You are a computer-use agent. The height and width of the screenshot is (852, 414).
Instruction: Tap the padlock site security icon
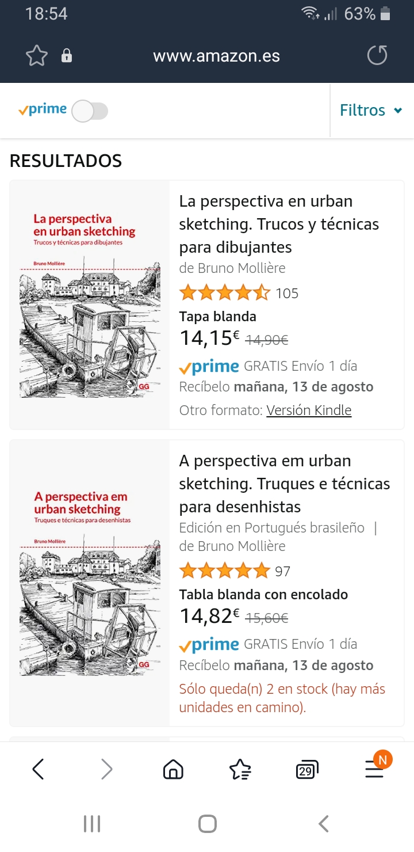67,56
